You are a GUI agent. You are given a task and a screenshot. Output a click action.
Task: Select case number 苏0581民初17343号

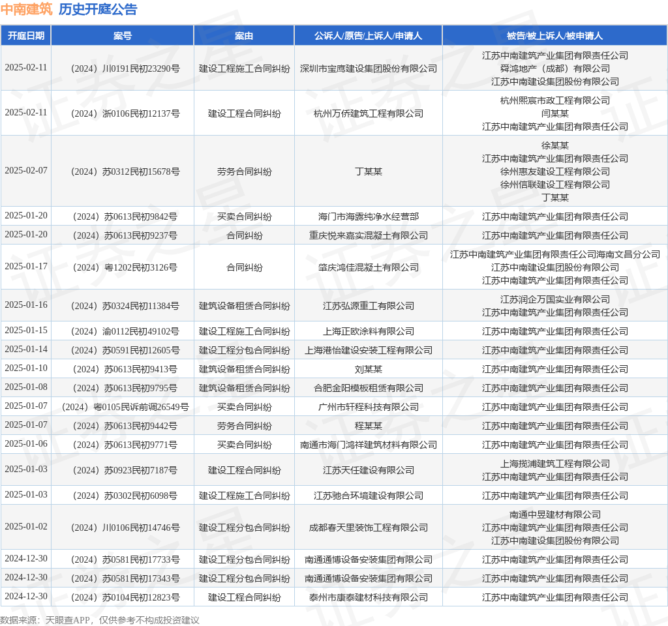[x=125, y=579]
